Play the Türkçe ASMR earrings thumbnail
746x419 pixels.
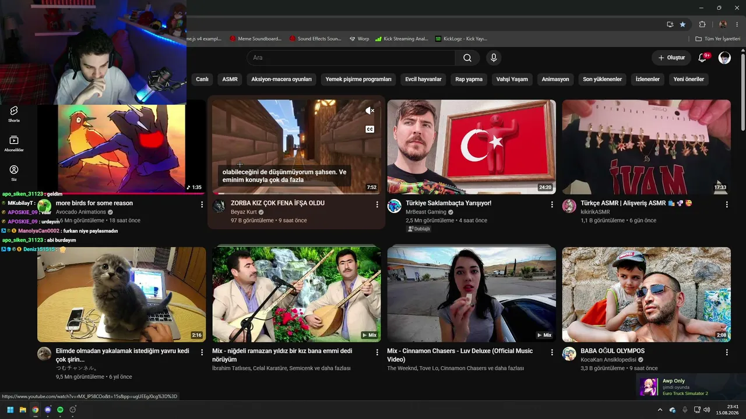tap(646, 147)
